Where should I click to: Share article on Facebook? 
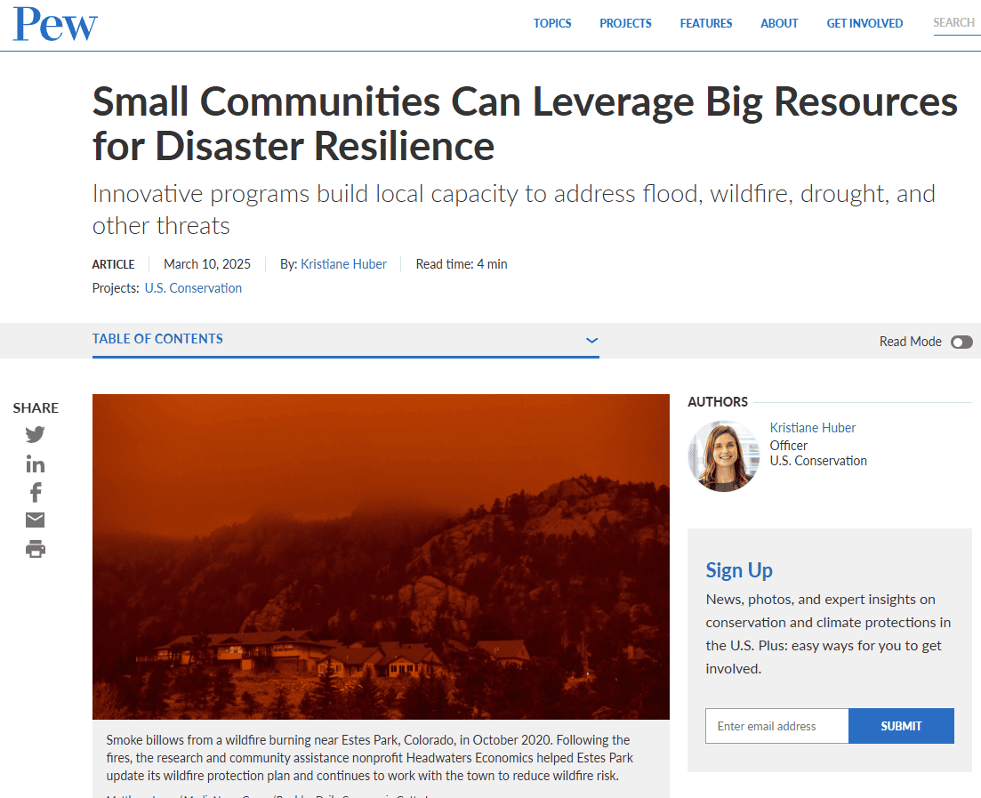(36, 492)
